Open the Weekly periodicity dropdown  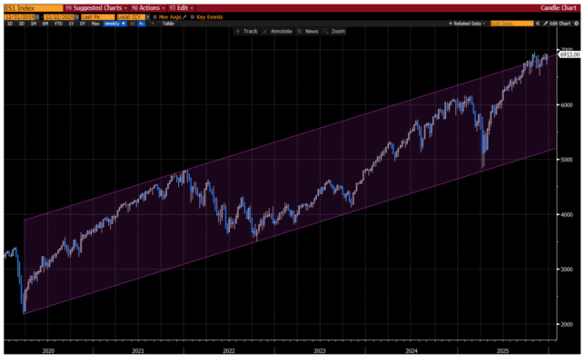(x=115, y=23)
